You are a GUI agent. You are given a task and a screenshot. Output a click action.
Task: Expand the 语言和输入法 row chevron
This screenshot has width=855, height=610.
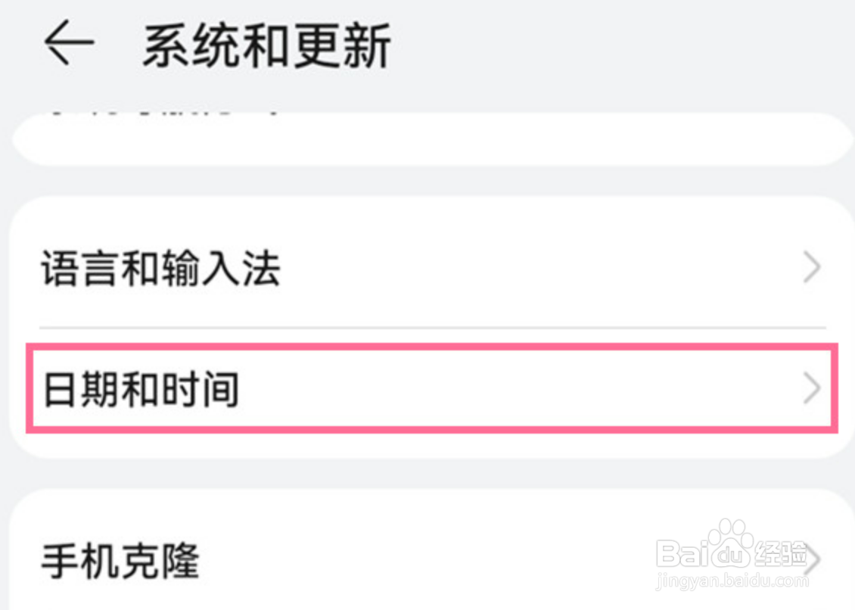pos(812,268)
